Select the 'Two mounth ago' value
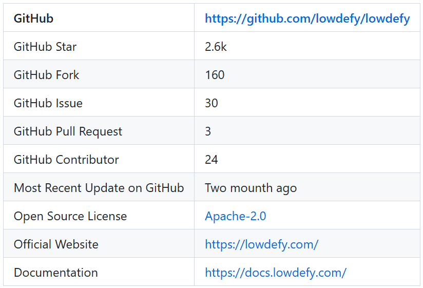 (251, 188)
